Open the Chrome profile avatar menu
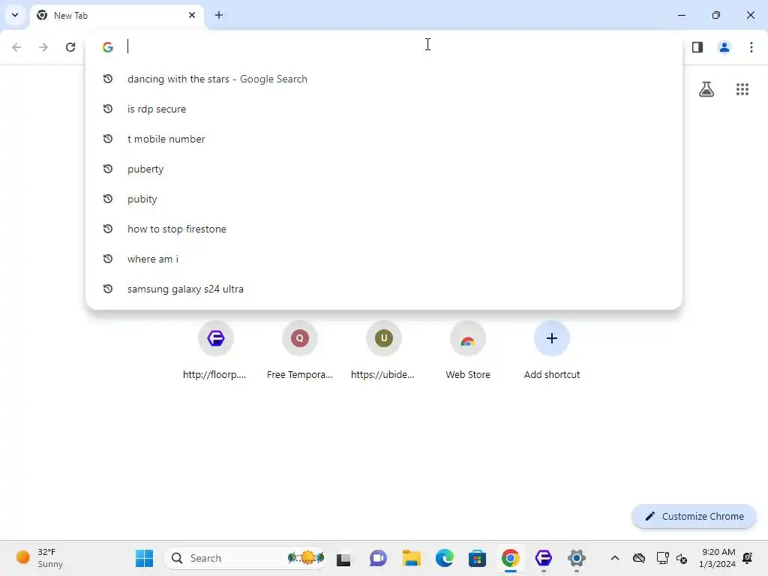This screenshot has width=768, height=576. coord(724,47)
